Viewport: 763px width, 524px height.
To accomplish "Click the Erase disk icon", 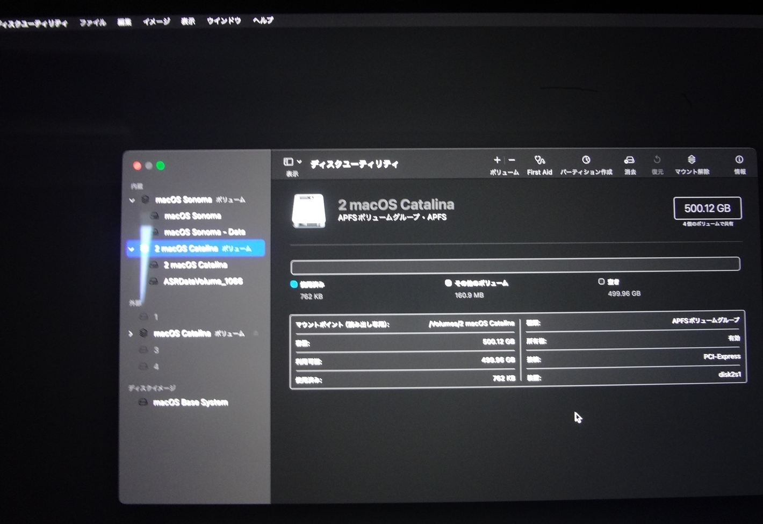I will [x=629, y=160].
